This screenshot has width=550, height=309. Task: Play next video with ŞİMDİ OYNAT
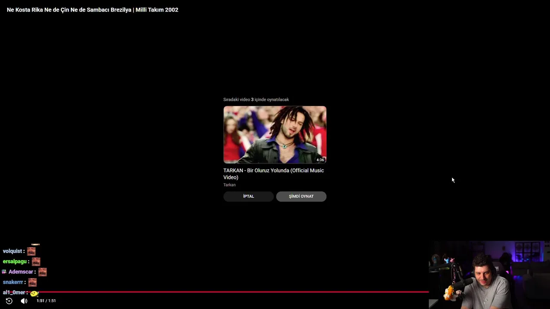[301, 197]
